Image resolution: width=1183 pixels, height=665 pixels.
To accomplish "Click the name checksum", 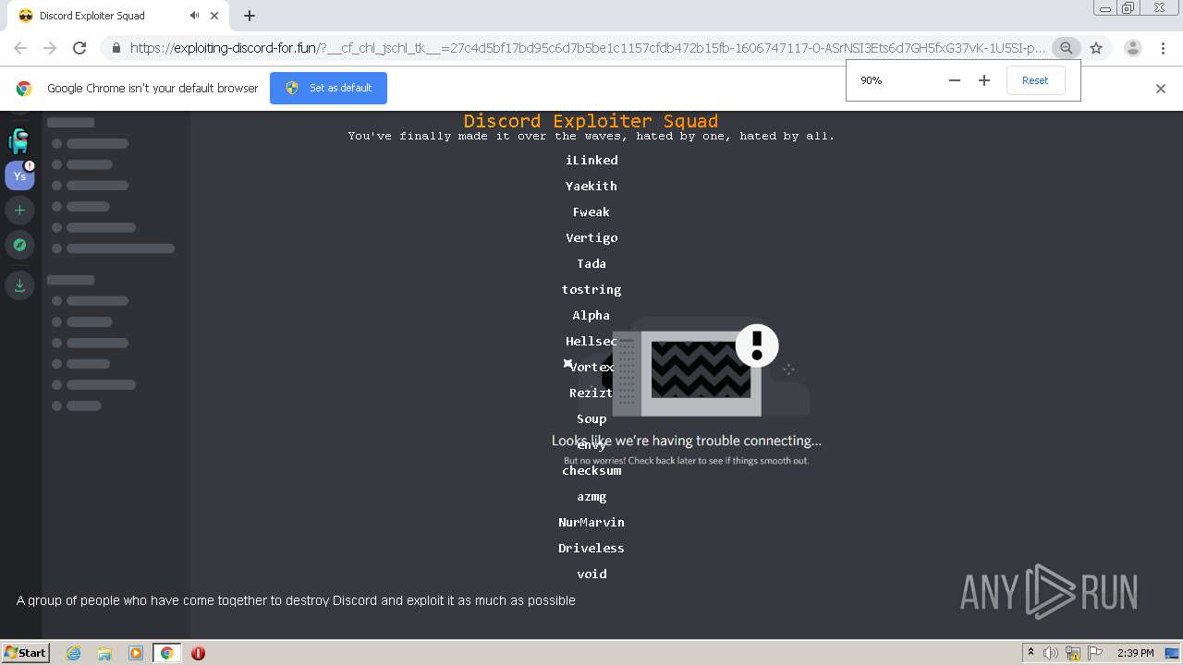I will 591,470.
